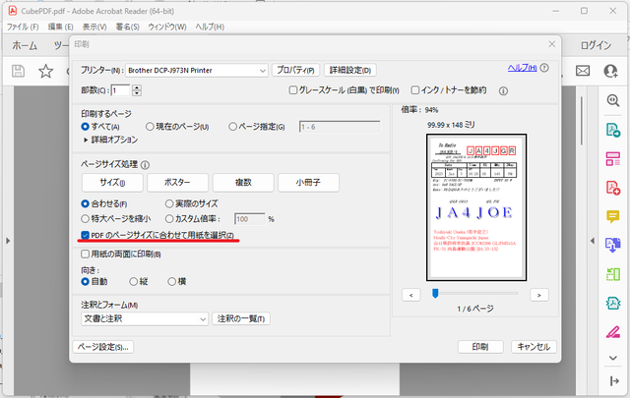Switch to the ホーム tab
Viewport: 630px width, 398px height.
(x=25, y=45)
